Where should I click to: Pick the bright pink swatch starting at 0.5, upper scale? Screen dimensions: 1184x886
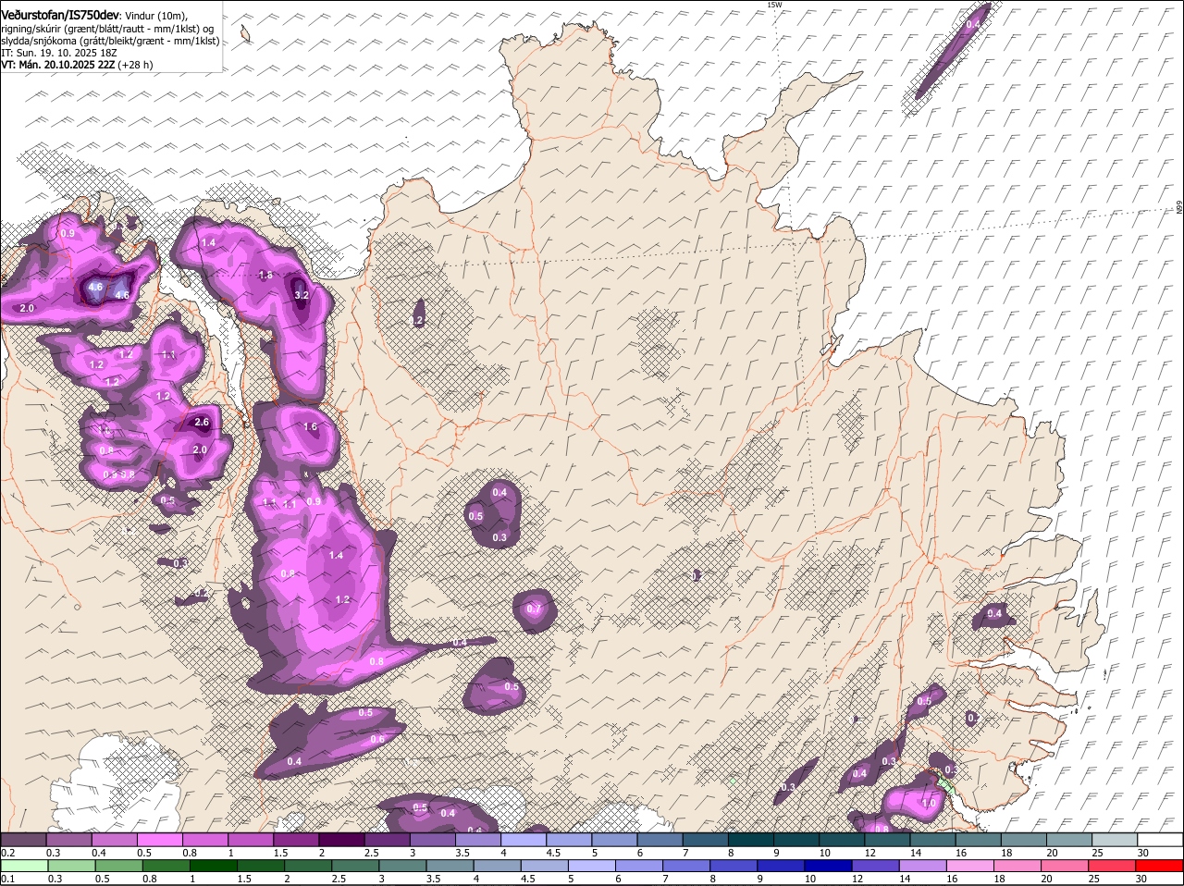159,840
